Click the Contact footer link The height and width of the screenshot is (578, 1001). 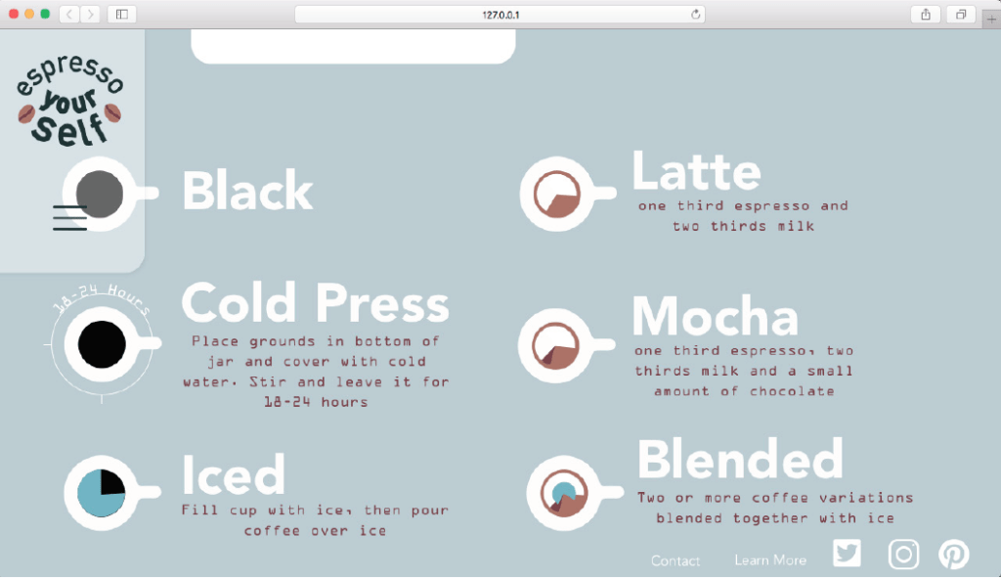(675, 560)
